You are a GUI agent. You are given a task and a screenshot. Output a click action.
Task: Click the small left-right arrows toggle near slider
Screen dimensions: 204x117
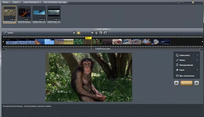(178, 2)
